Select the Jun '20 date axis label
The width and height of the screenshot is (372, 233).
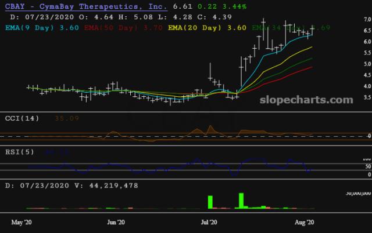pyautogui.click(x=117, y=222)
